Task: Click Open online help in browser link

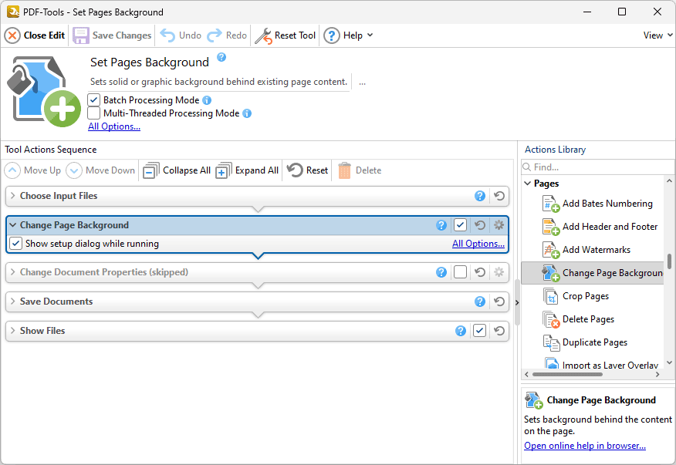Action: [x=585, y=446]
